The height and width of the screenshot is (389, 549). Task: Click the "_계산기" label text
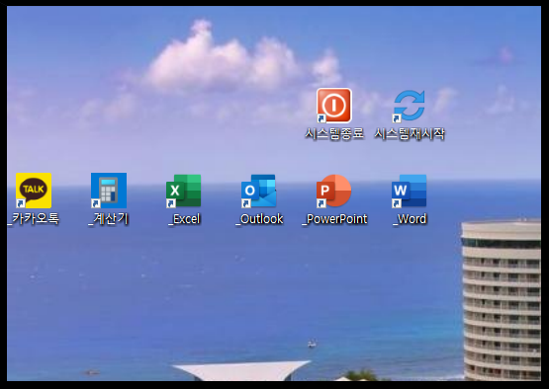click(109, 219)
